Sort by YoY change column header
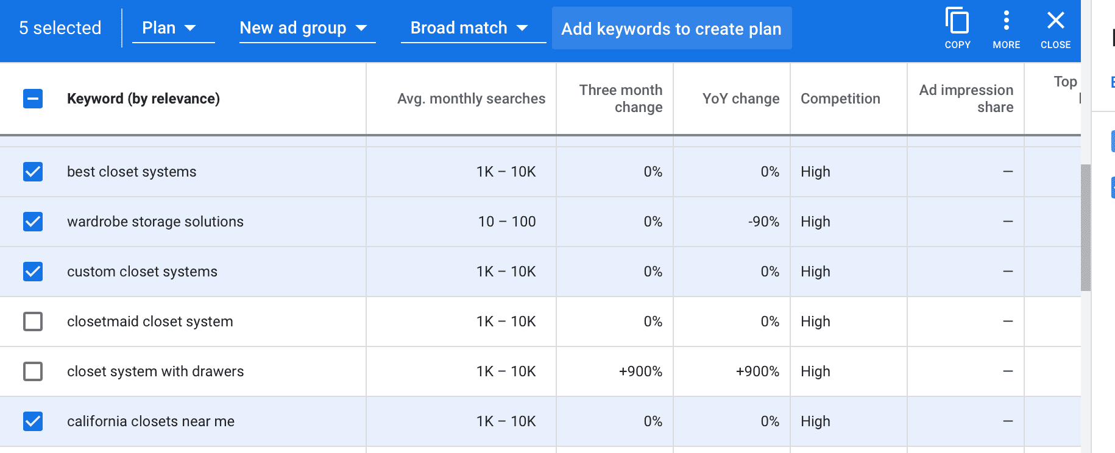Image resolution: width=1115 pixels, height=453 pixels. (x=740, y=99)
